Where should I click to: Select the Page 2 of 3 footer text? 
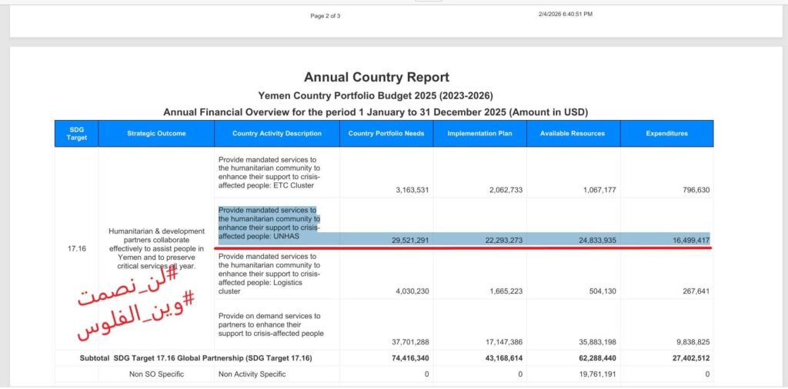(326, 16)
